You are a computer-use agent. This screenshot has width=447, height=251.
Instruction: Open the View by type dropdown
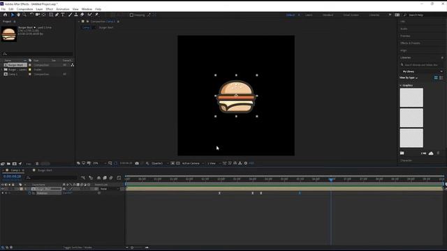pos(408,77)
